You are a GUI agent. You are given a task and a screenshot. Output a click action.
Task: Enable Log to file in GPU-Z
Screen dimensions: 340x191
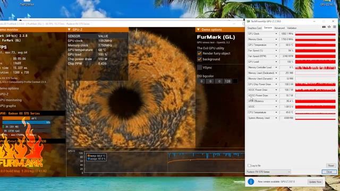coord(249,166)
